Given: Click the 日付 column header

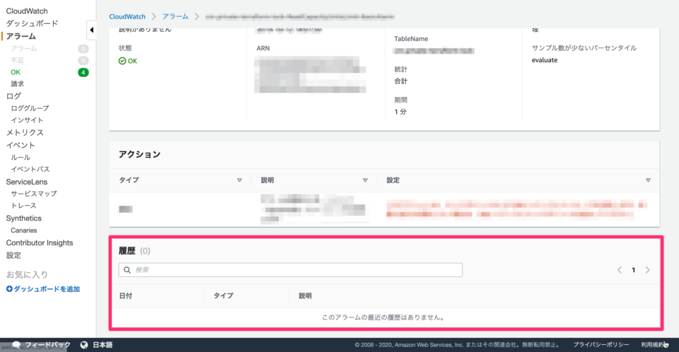Looking at the screenshot, I should pyautogui.click(x=126, y=295).
